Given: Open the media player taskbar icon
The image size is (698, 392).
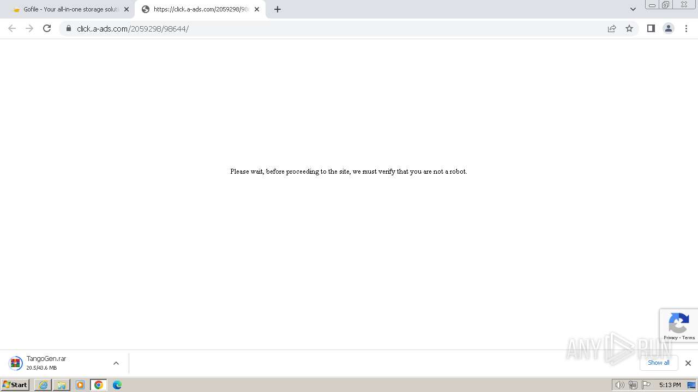Looking at the screenshot, I should (x=80, y=385).
